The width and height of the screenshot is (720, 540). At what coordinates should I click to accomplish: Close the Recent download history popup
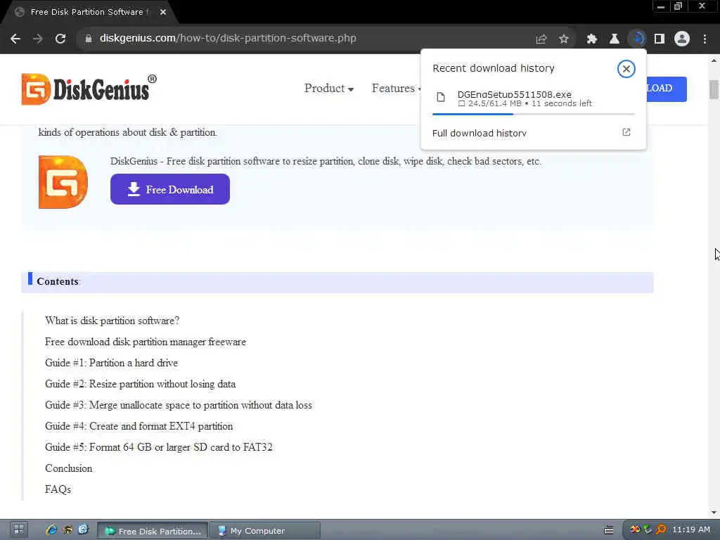point(626,69)
